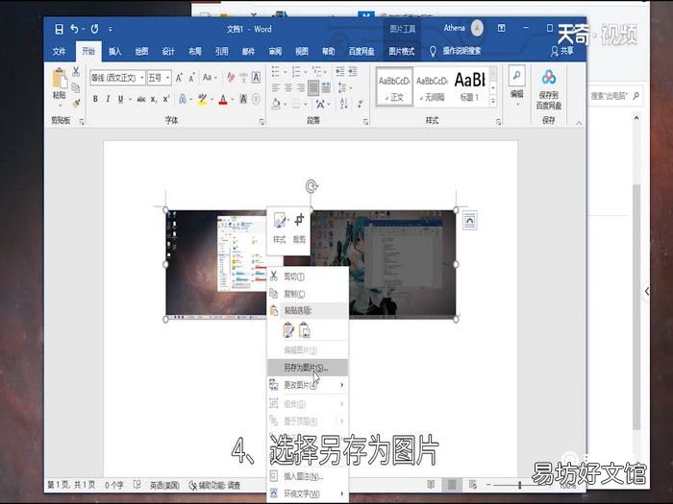Image resolution: width=673 pixels, height=504 pixels.
Task: Open the Layout Options icon beside the picture
Action: (470, 220)
